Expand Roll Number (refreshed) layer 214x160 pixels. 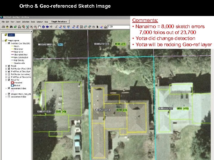6,74
